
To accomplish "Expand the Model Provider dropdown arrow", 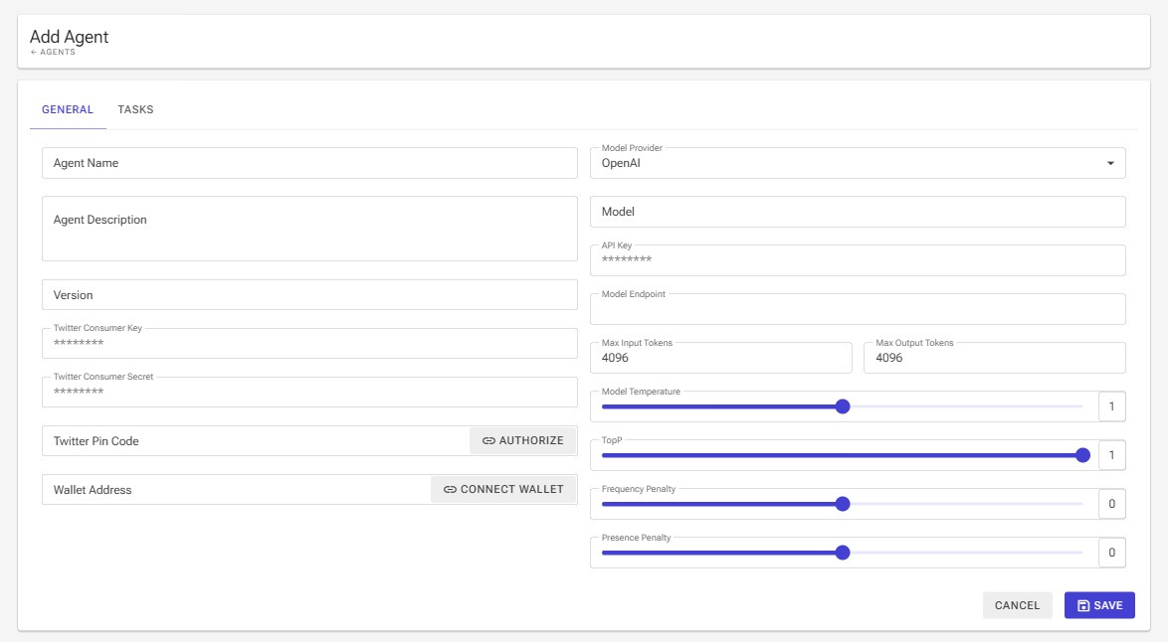I will (x=1110, y=163).
